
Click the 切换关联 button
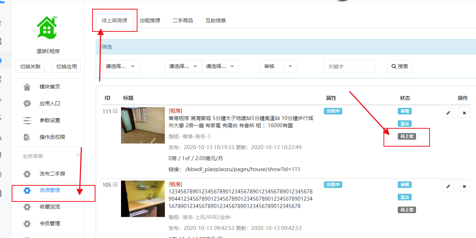click(30, 67)
